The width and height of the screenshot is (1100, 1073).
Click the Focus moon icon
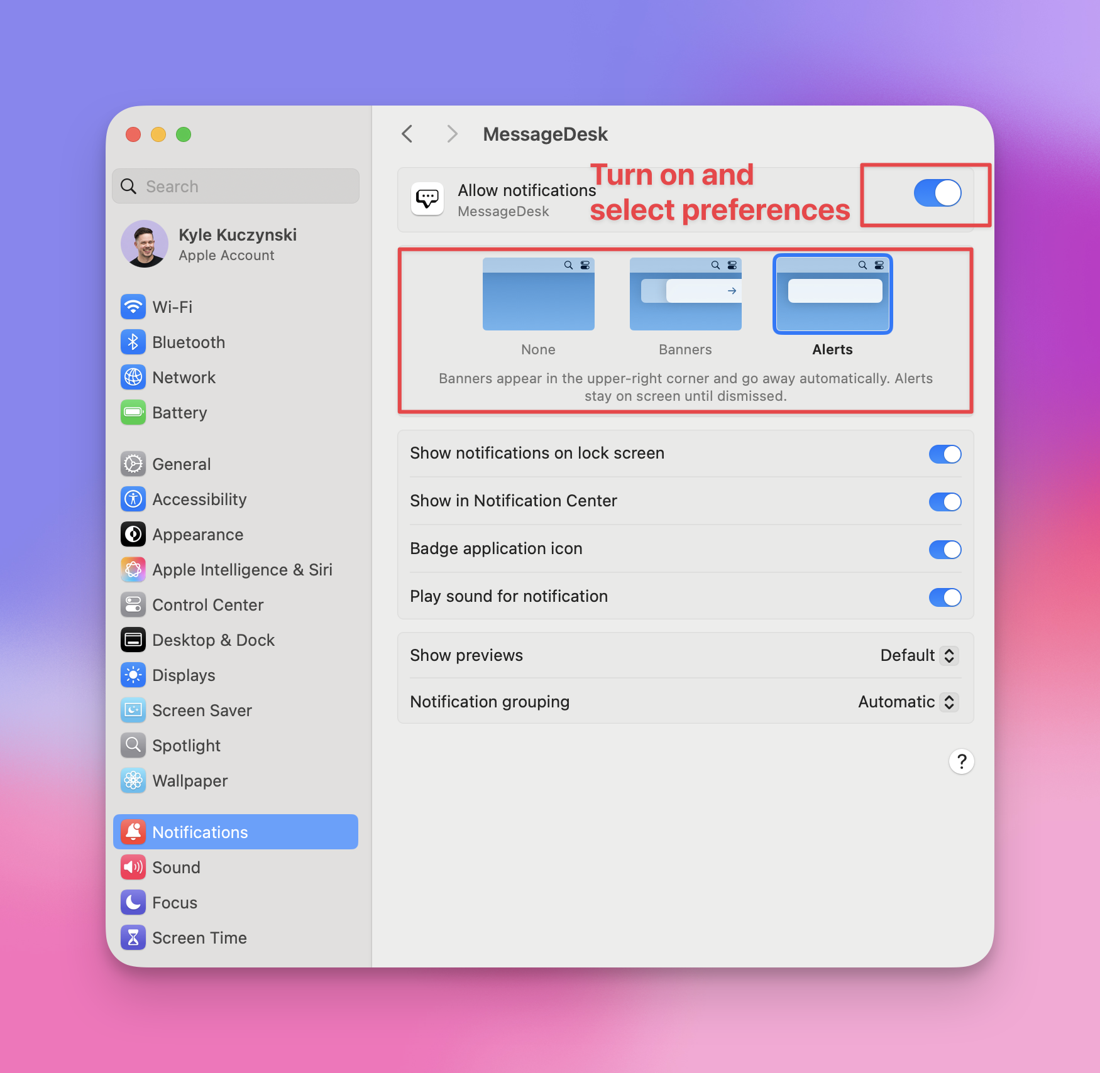click(133, 902)
